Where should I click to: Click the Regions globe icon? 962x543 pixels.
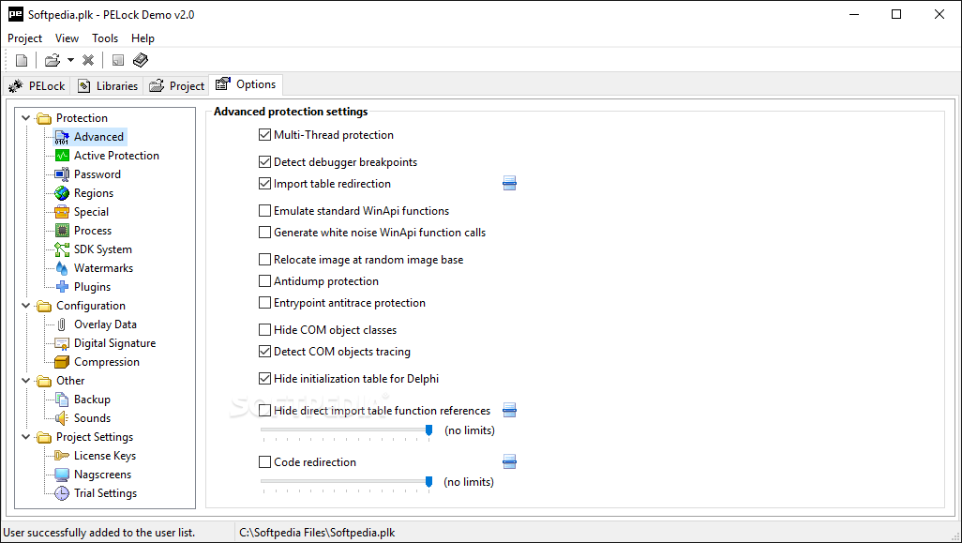tap(62, 193)
